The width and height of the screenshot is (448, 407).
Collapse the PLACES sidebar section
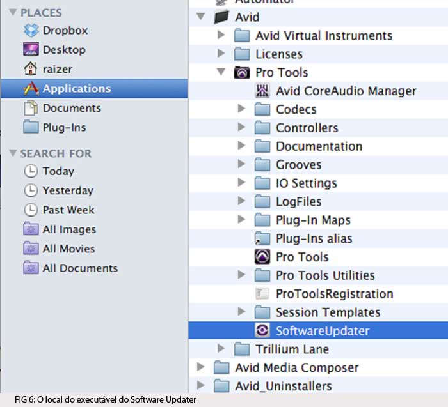pyautogui.click(x=13, y=12)
